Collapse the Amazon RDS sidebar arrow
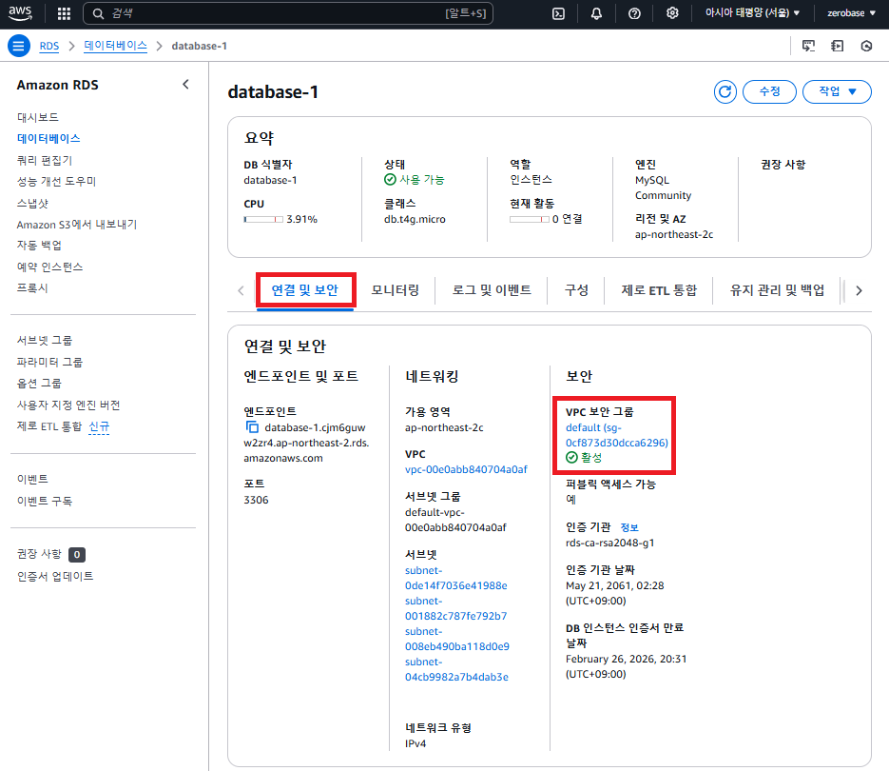 (185, 85)
